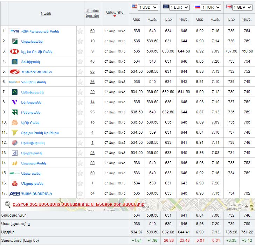256x246 pixels.
Task: Click the AraratBank orange logo in row 14
Action: point(15,163)
